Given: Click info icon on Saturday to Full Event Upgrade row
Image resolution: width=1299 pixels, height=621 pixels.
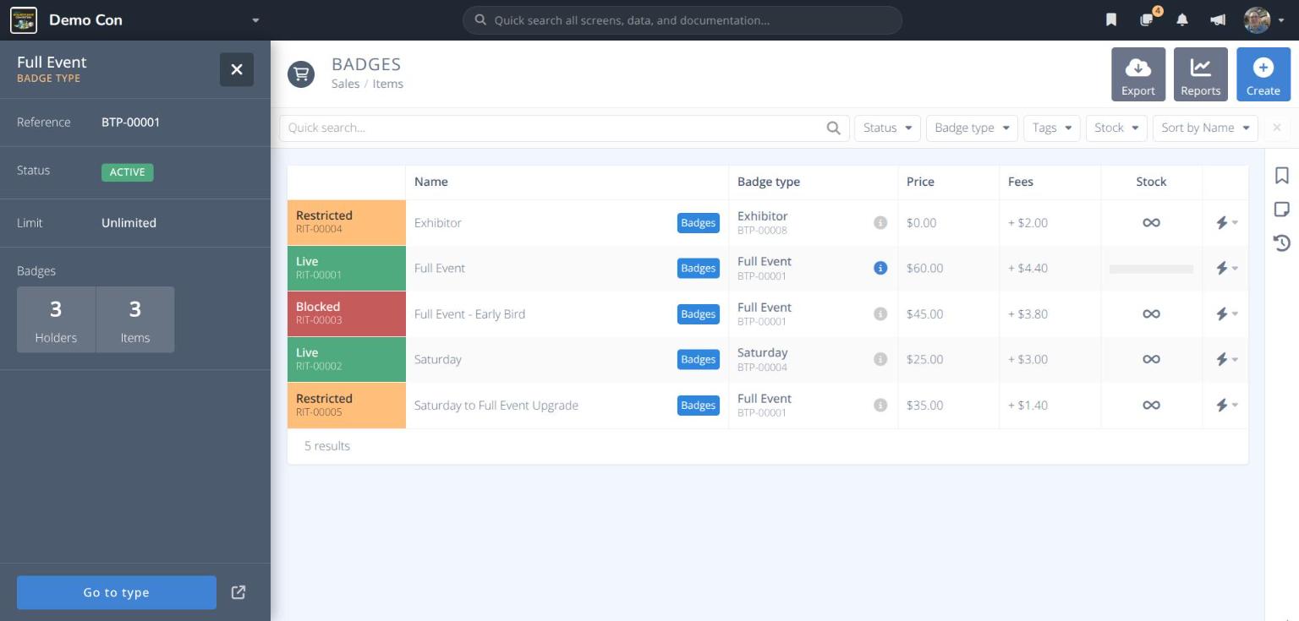Looking at the screenshot, I should click(880, 405).
